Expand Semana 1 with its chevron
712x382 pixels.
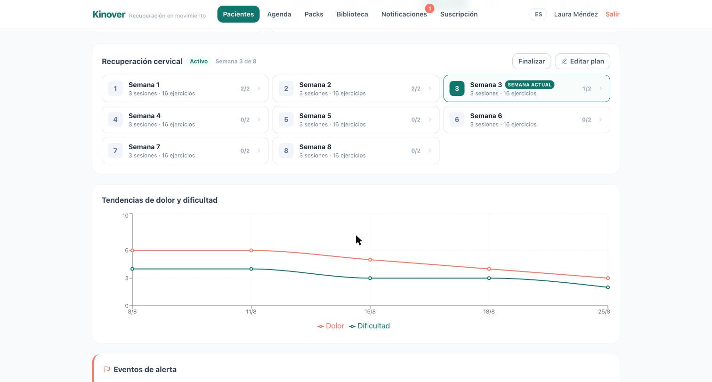259,88
